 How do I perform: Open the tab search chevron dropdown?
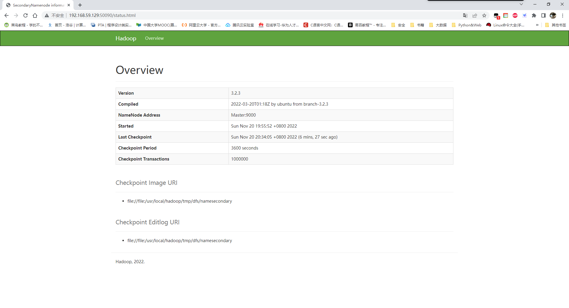[x=521, y=4]
